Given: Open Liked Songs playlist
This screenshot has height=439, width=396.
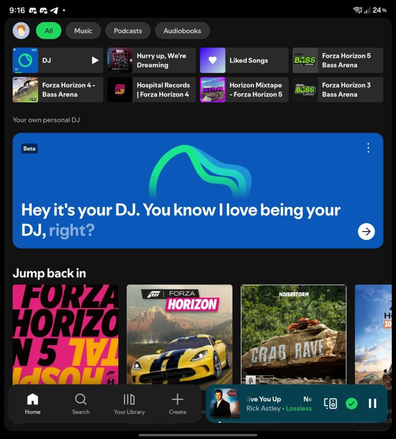Looking at the screenshot, I should tap(244, 60).
